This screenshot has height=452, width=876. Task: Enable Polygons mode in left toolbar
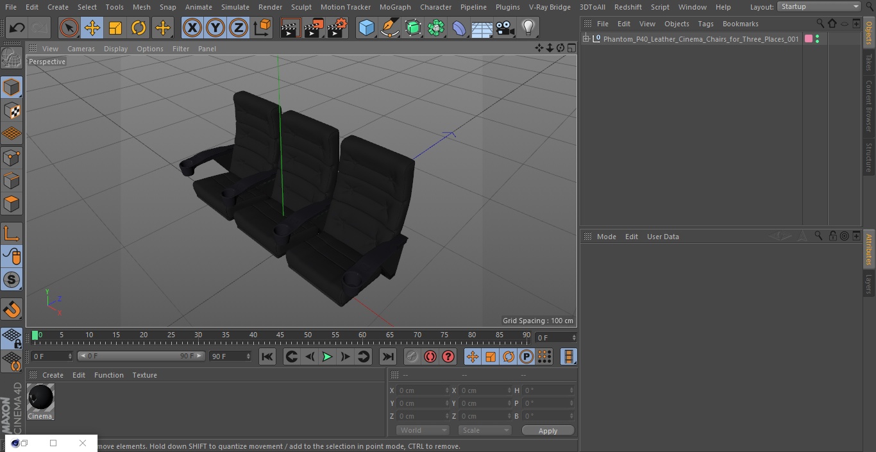click(x=12, y=204)
